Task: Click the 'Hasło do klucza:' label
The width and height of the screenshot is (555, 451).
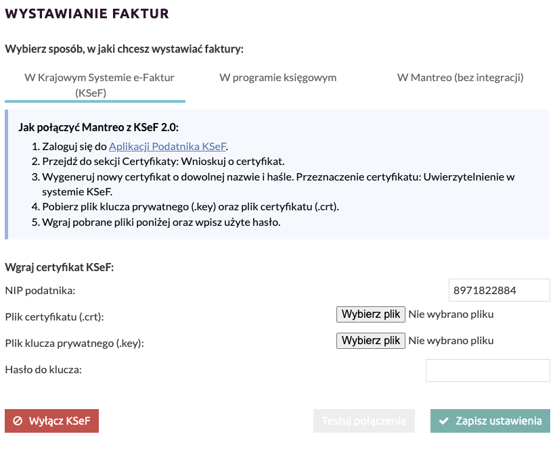Action: pos(43,370)
